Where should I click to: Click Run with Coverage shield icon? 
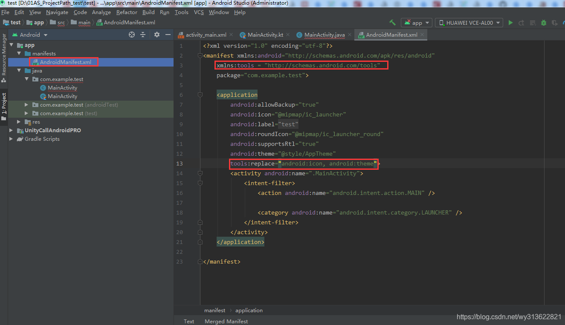[554, 23]
